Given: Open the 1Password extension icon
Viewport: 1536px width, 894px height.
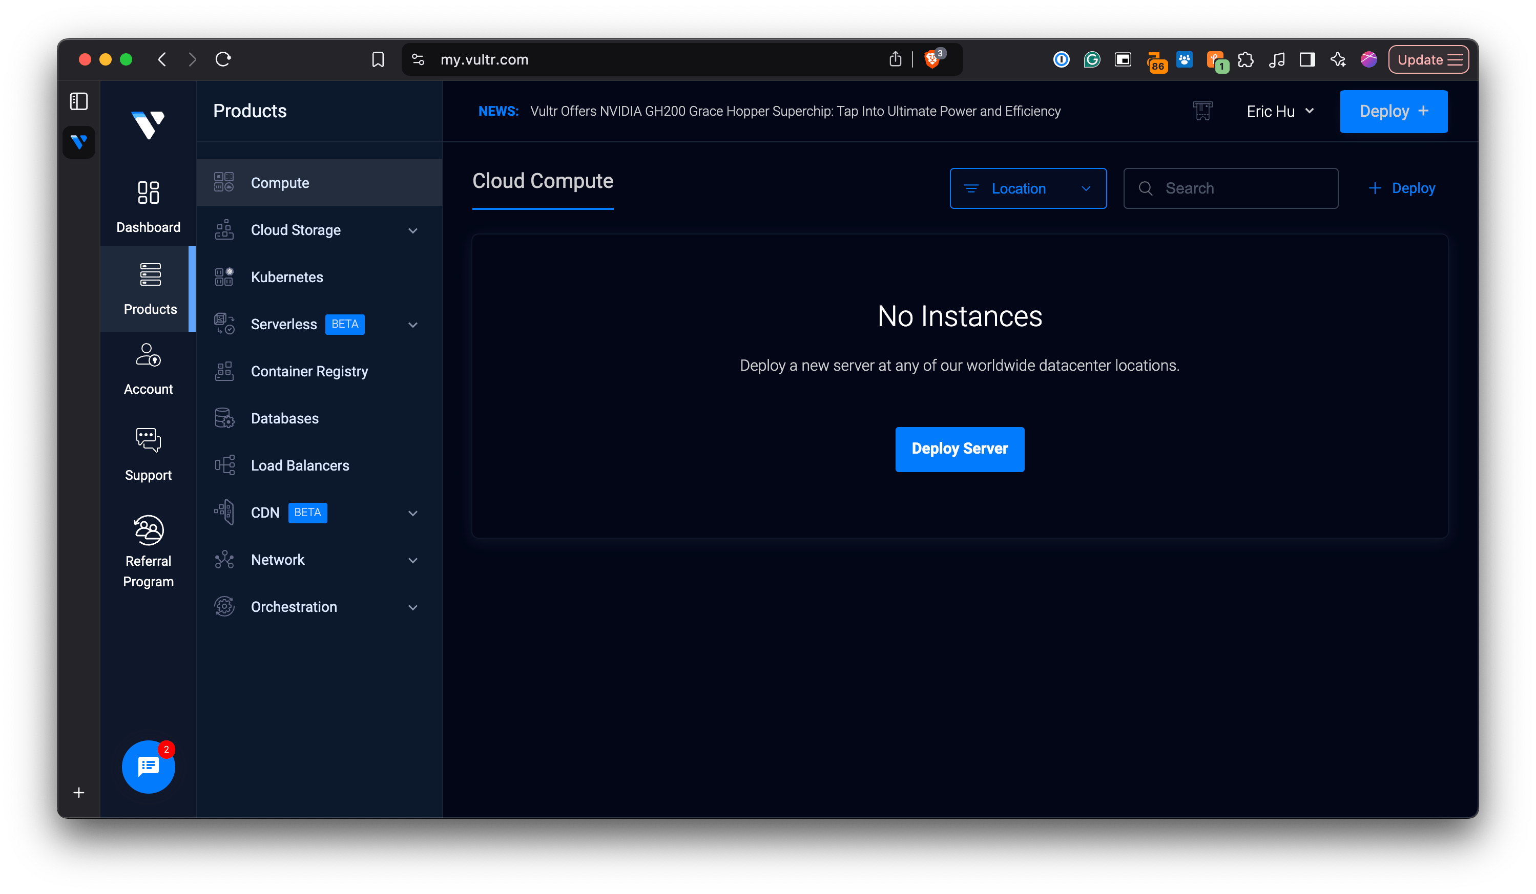Looking at the screenshot, I should click(x=1061, y=59).
